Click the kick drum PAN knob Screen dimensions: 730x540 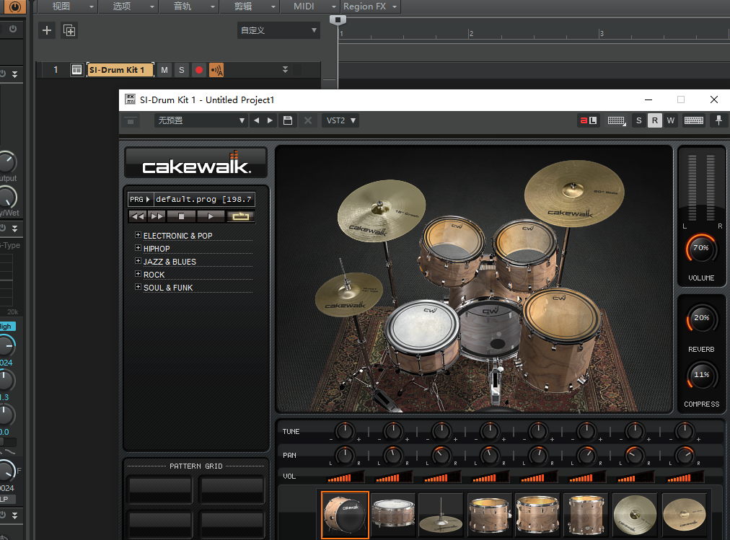[x=345, y=455]
